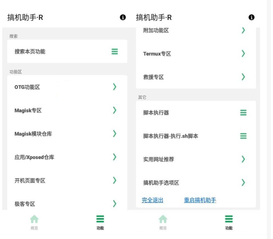Expand Magisk模块仓库 chevron
This screenshot has height=239, width=273.
(114, 133)
